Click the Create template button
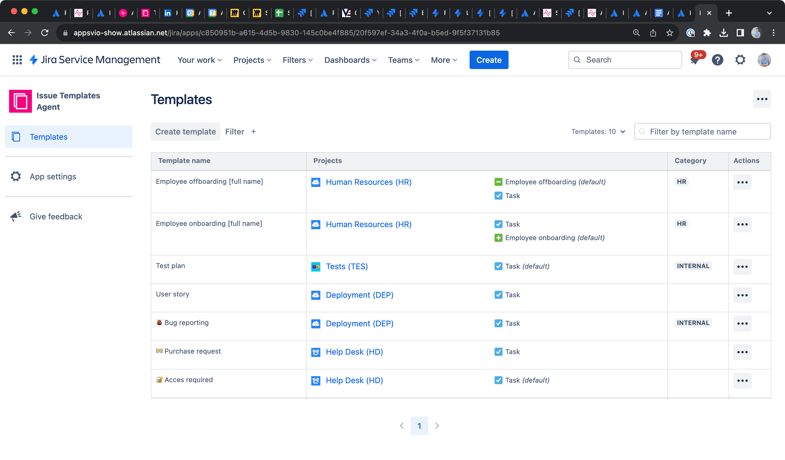This screenshot has width=785, height=460. (x=186, y=132)
